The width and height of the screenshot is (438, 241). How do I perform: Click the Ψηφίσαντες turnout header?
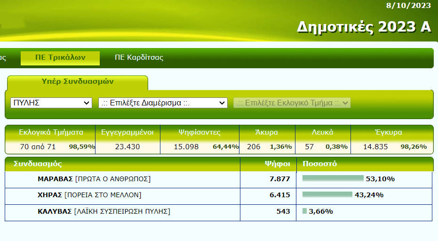(x=199, y=132)
